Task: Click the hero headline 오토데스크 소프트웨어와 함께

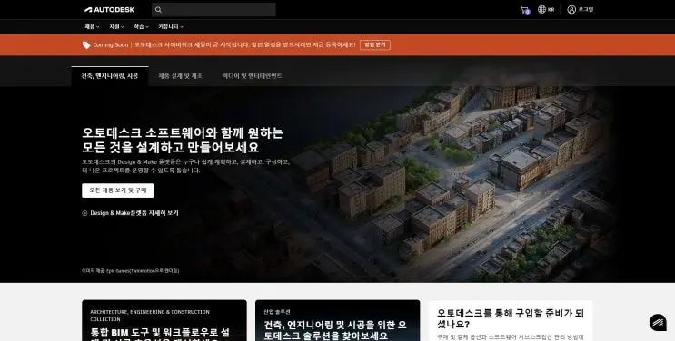Action: [x=183, y=140]
